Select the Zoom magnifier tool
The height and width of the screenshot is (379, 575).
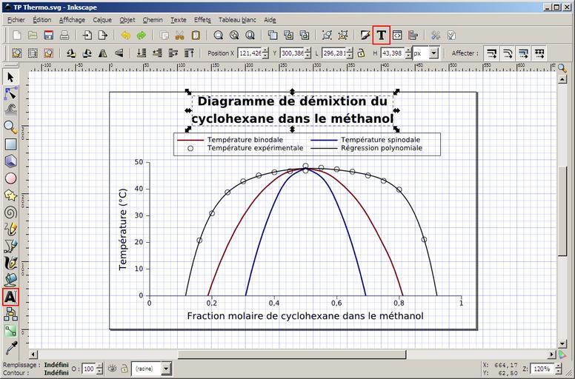10,127
